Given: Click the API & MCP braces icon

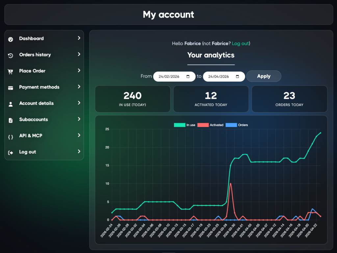Looking at the screenshot, I should coord(11,137).
